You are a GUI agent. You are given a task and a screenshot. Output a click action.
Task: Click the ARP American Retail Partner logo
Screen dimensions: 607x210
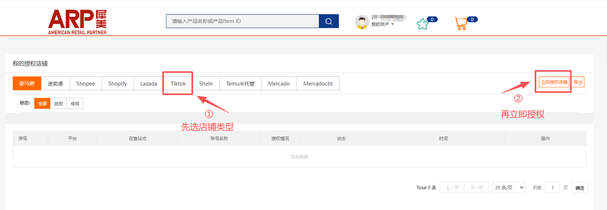point(77,22)
